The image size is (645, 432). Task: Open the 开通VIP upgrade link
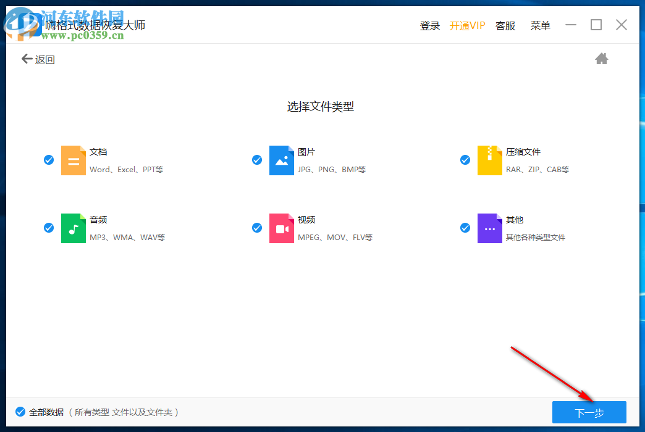click(468, 25)
